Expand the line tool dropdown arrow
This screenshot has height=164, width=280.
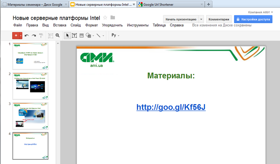[x=103, y=36]
